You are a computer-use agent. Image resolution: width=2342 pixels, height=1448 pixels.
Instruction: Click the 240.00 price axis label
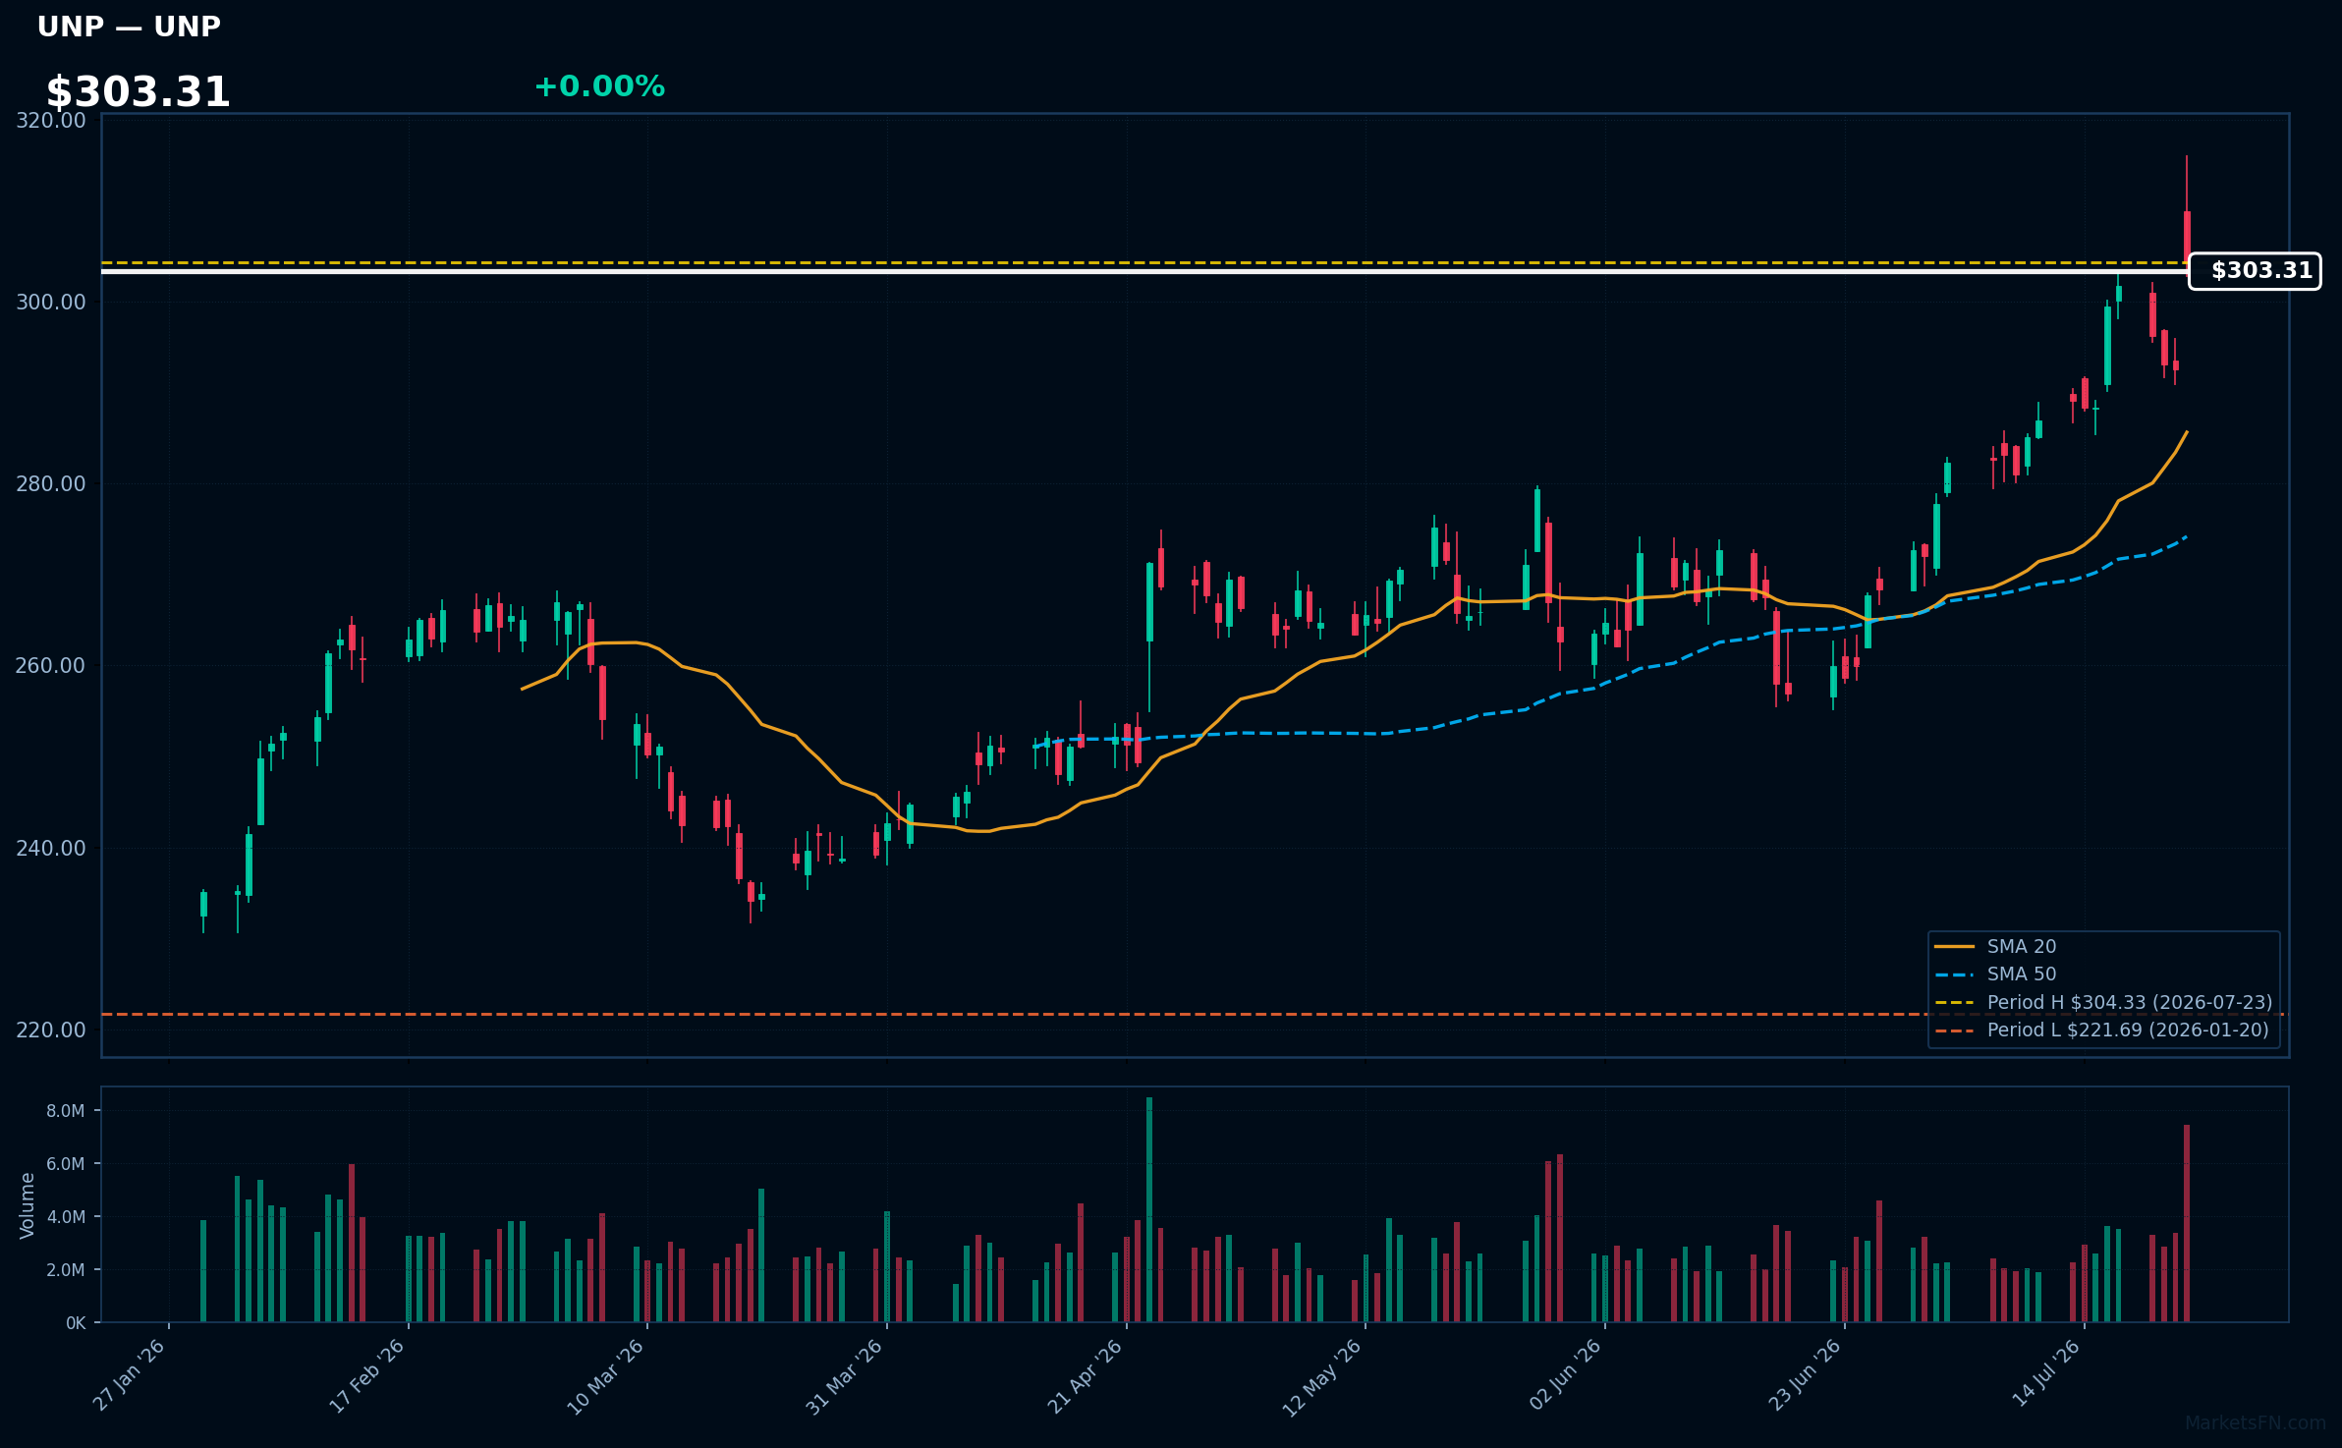pyautogui.click(x=51, y=848)
